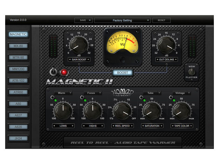Viewport: 219px width, 164px height.
Task: Click the right output level meter
Action: coord(192,46)
